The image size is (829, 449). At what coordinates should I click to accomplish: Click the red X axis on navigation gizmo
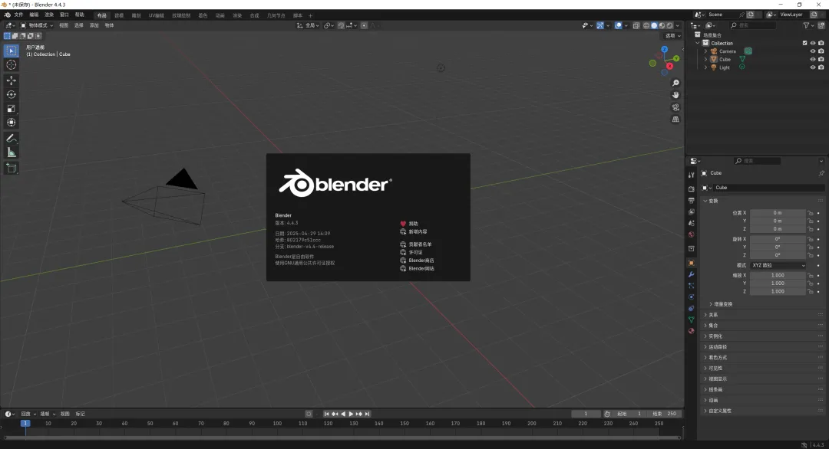pyautogui.click(x=670, y=66)
